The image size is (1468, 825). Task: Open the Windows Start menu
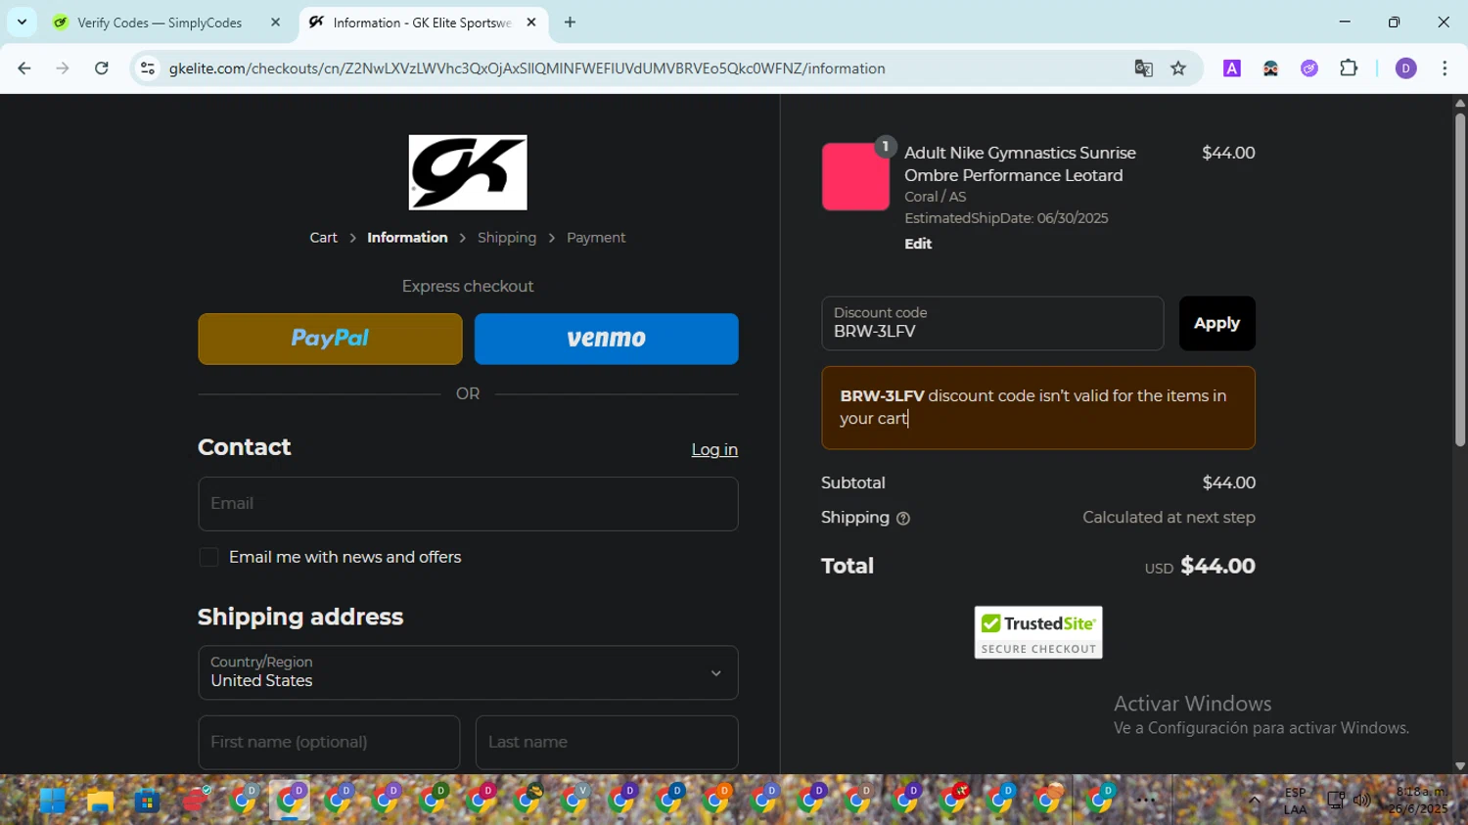point(53,801)
